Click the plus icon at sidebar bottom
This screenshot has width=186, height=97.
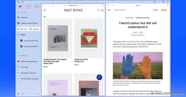[38, 94]
